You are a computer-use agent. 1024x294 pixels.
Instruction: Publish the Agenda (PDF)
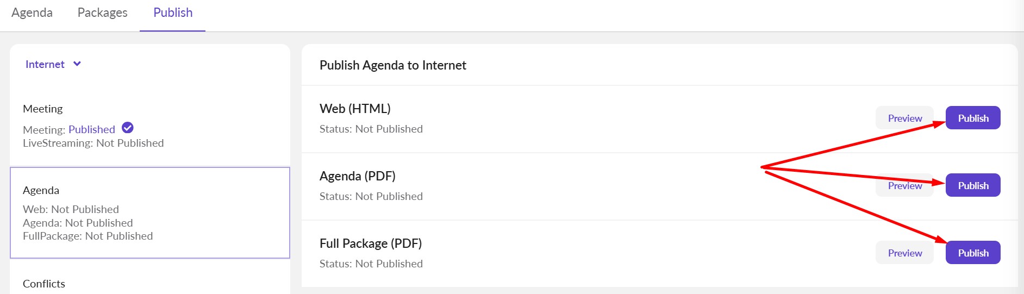pyautogui.click(x=973, y=185)
